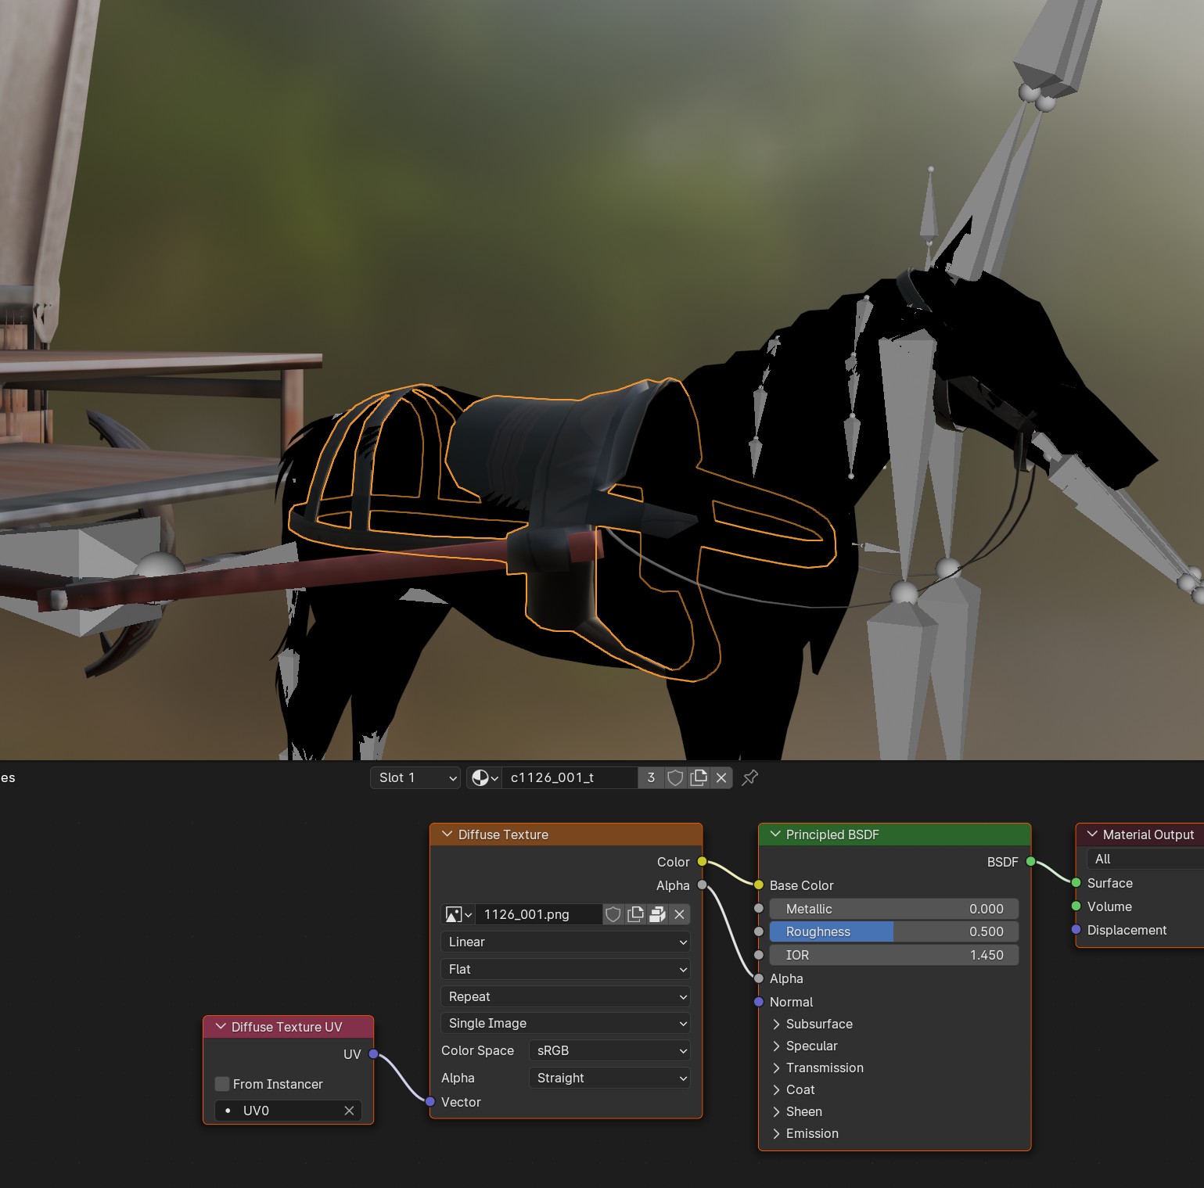This screenshot has width=1204, height=1188.
Task: Open image browse icon for 1126_001.png
Action: [x=458, y=914]
